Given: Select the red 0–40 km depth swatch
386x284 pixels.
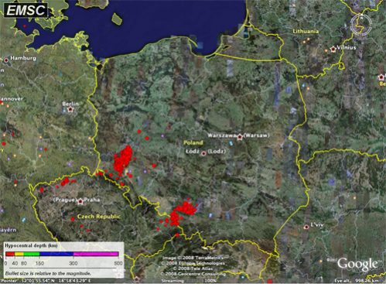Looking at the screenshot, I should (10, 254).
